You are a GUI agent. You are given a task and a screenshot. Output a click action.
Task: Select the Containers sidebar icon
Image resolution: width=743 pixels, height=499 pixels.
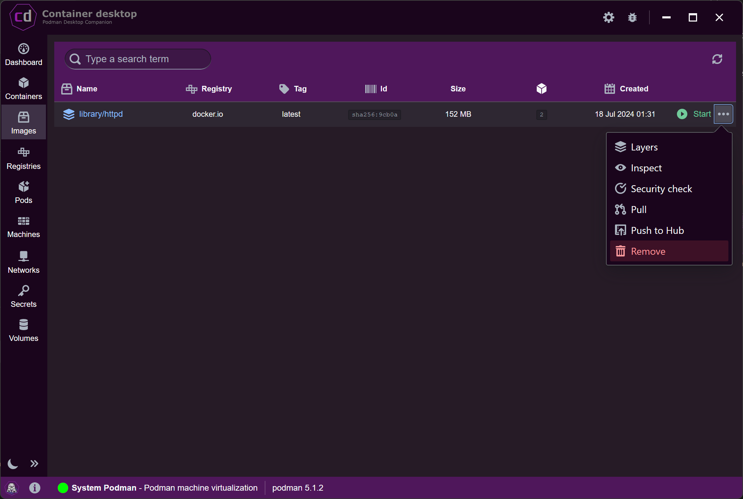(23, 88)
